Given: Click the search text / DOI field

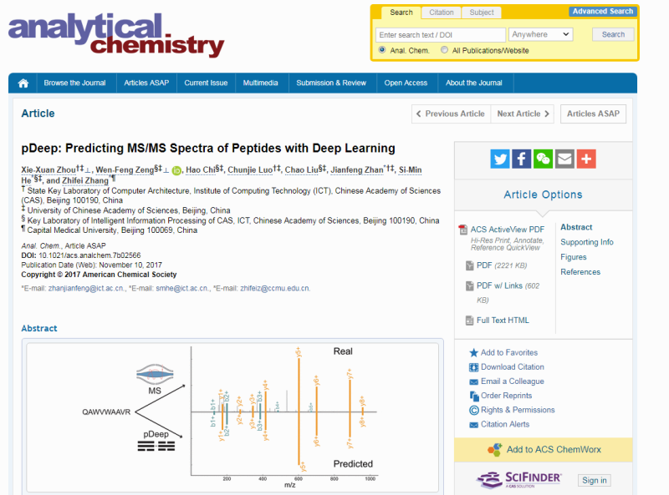Looking at the screenshot, I should [441, 35].
